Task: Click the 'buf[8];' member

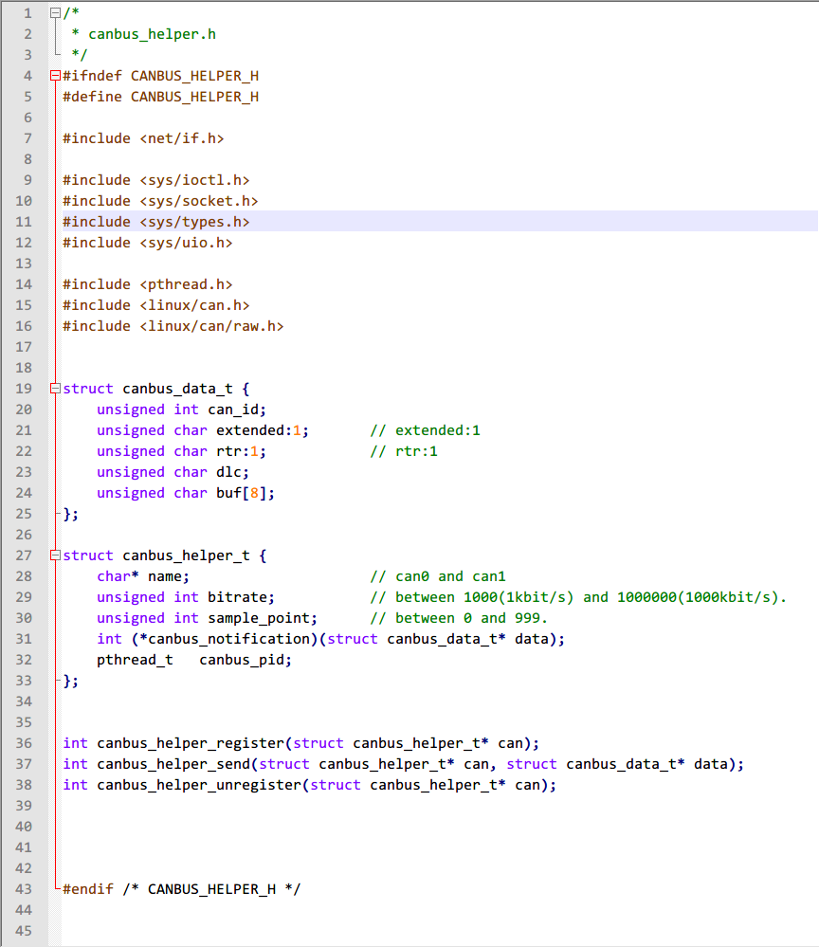Action: [x=246, y=493]
